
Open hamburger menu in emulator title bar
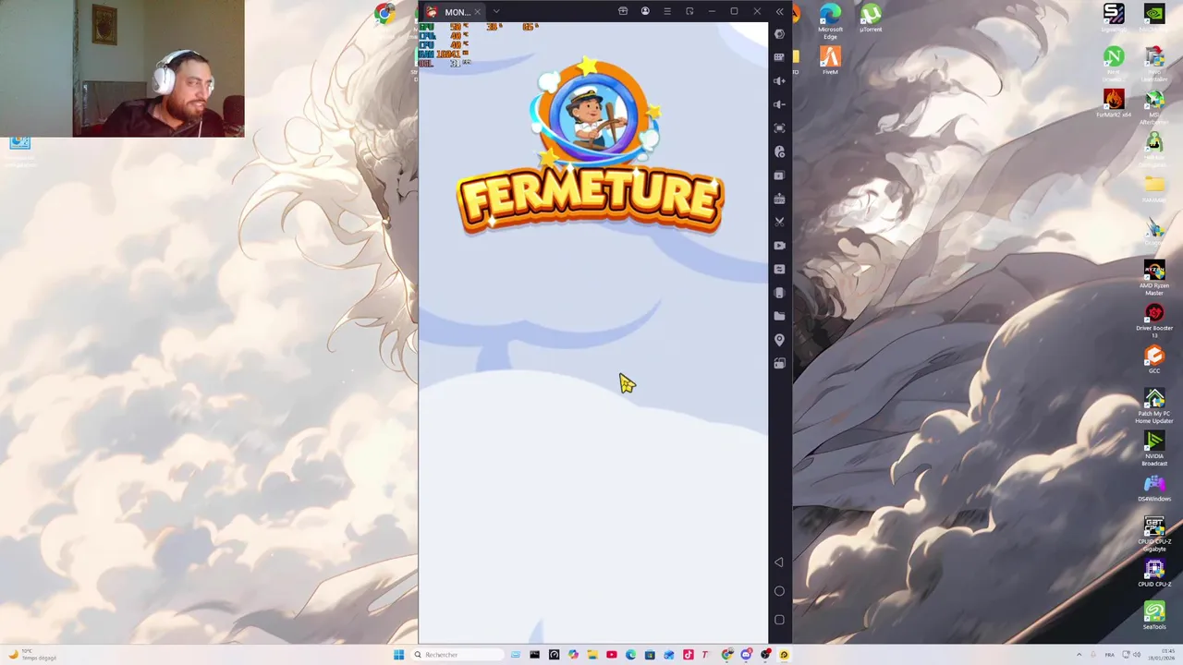[667, 11]
